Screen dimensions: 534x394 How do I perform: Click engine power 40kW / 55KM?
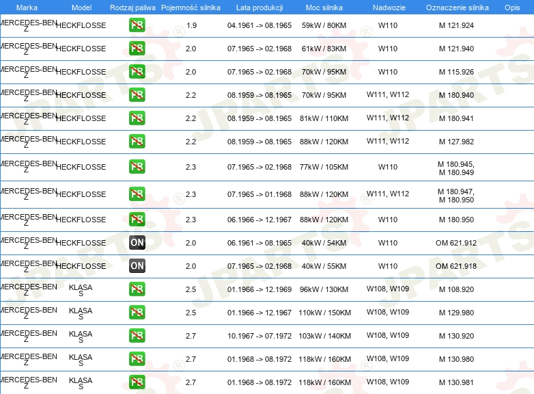[324, 265]
